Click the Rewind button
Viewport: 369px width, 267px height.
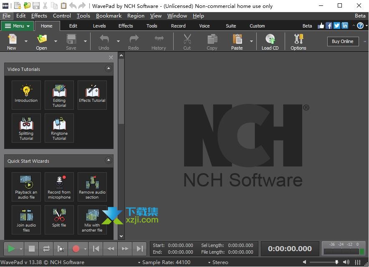[110, 249]
